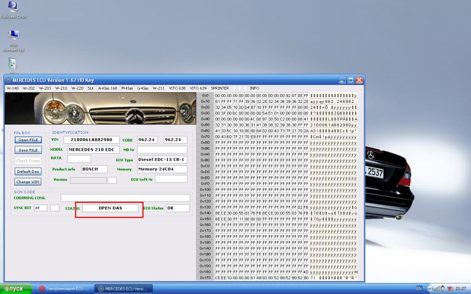Select the MODEL field MERCEDES 210 EDC
The image size is (471, 294).
coord(93,150)
